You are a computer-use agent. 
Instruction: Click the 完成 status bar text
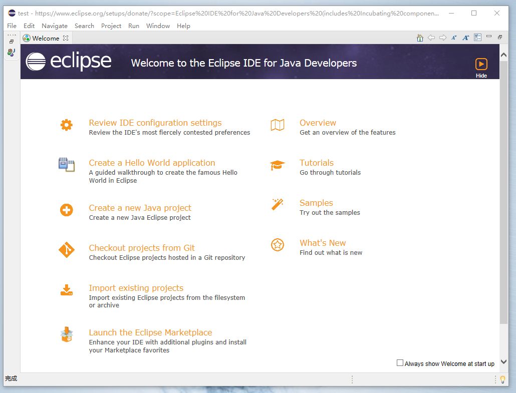click(x=11, y=378)
